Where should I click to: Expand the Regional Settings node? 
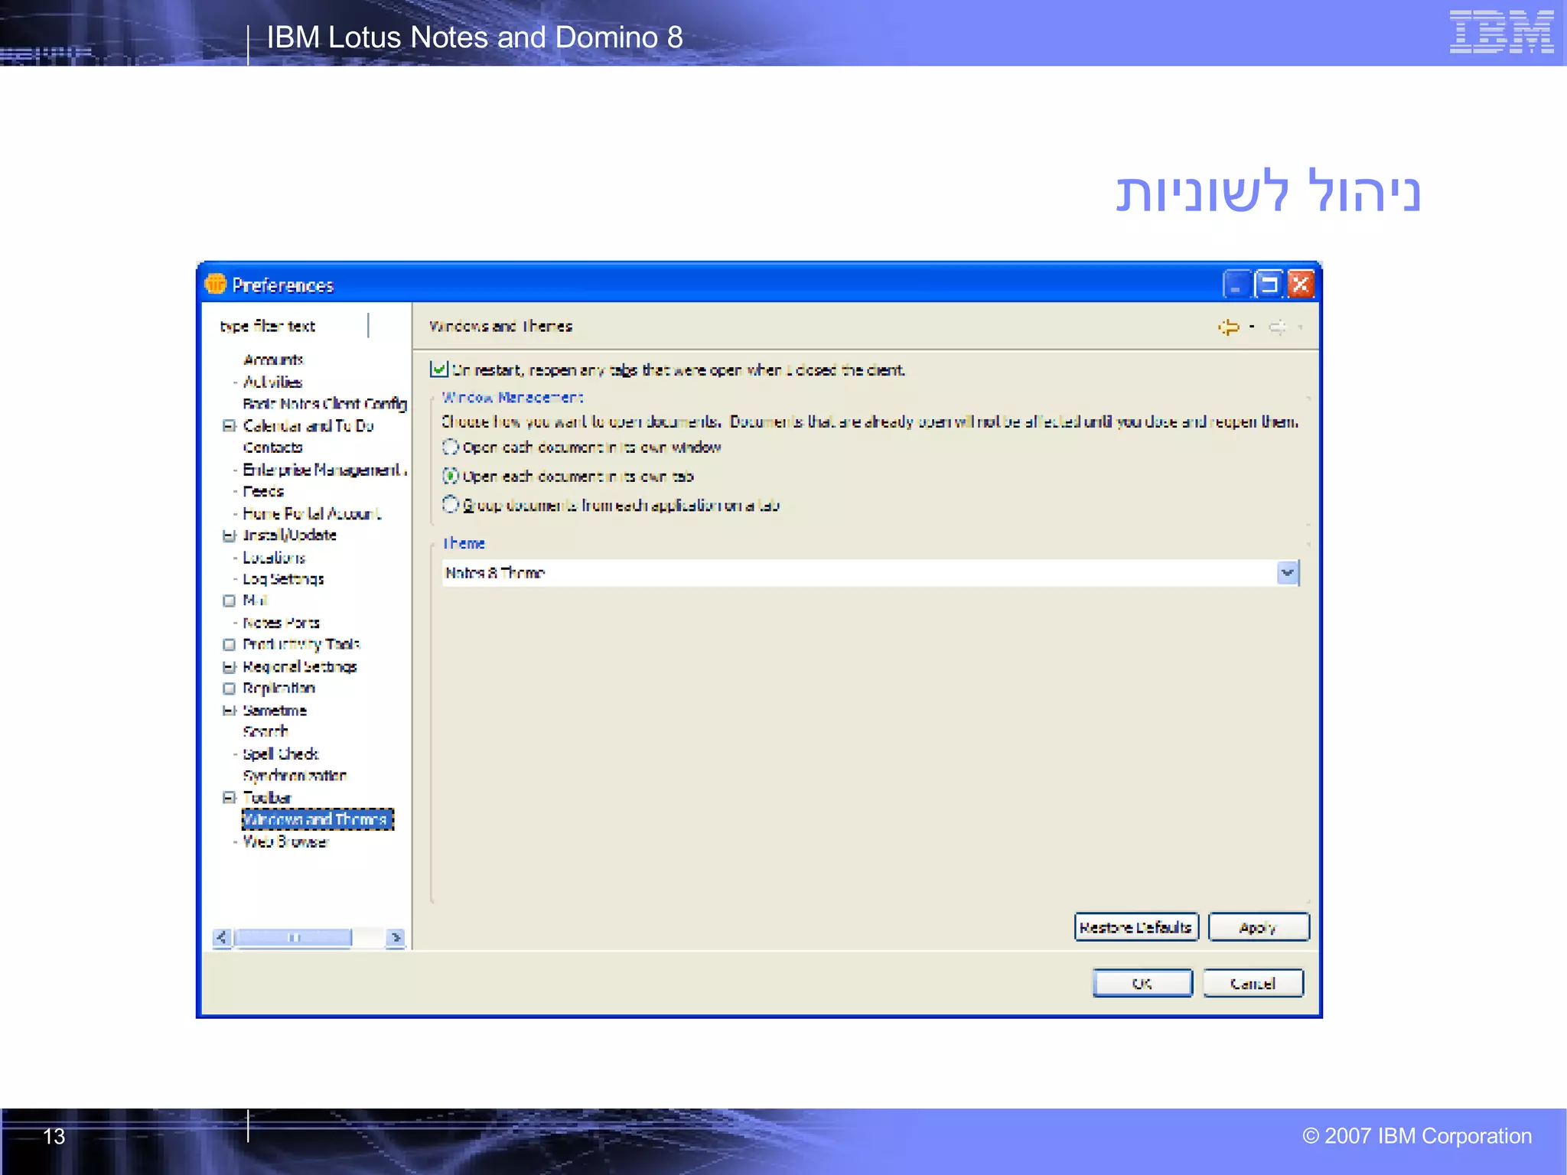click(x=229, y=667)
